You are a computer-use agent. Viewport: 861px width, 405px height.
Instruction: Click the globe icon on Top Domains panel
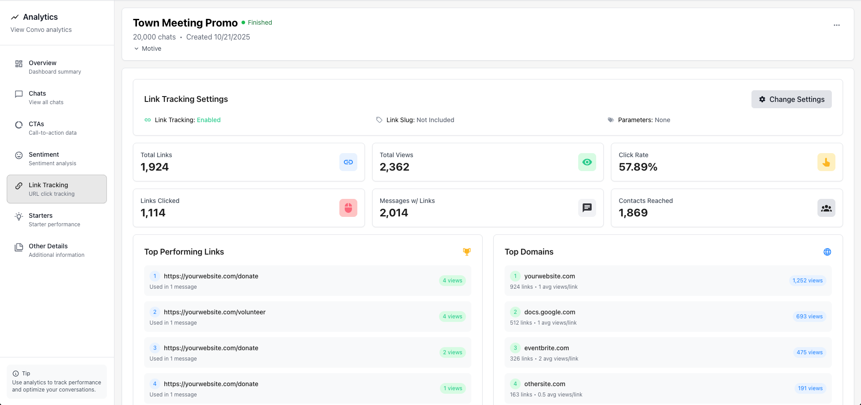pyautogui.click(x=827, y=252)
